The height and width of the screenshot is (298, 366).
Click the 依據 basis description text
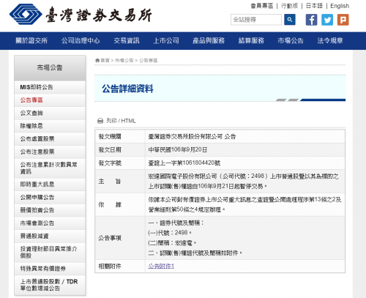click(x=244, y=204)
